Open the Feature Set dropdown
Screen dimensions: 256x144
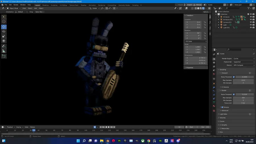[244, 62]
